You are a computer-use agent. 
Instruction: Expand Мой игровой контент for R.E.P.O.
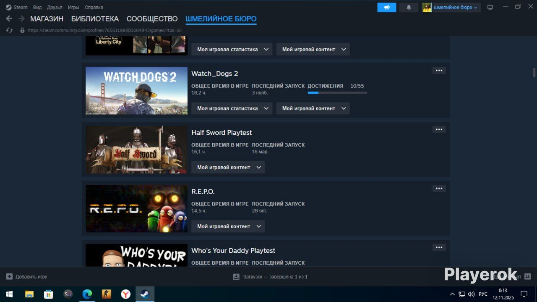(228, 226)
